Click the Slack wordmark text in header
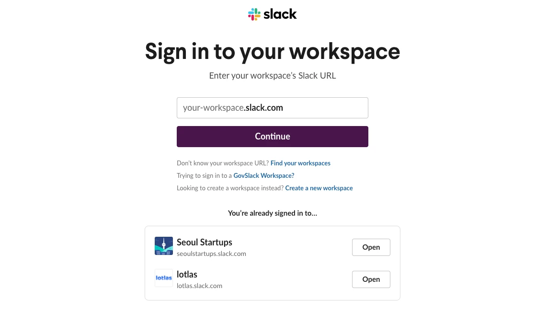536x312 pixels. tap(280, 14)
